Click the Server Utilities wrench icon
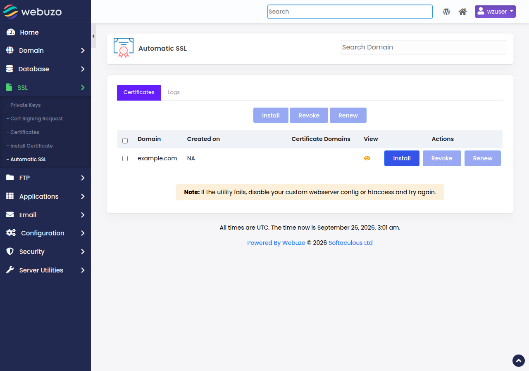Image resolution: width=529 pixels, height=371 pixels. pyautogui.click(x=10, y=270)
